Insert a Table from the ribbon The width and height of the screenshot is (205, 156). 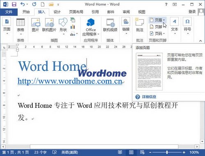20,26
